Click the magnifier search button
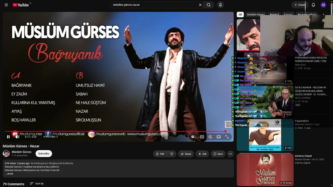 (x=209, y=5)
